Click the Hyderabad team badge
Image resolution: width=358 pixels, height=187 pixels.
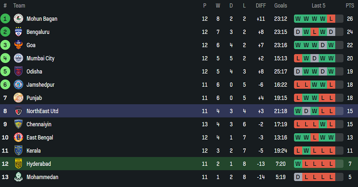pos(18,164)
